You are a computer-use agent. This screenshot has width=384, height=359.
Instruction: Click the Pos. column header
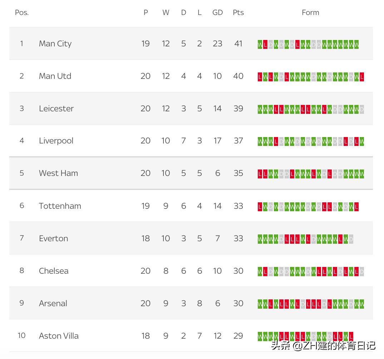(22, 12)
